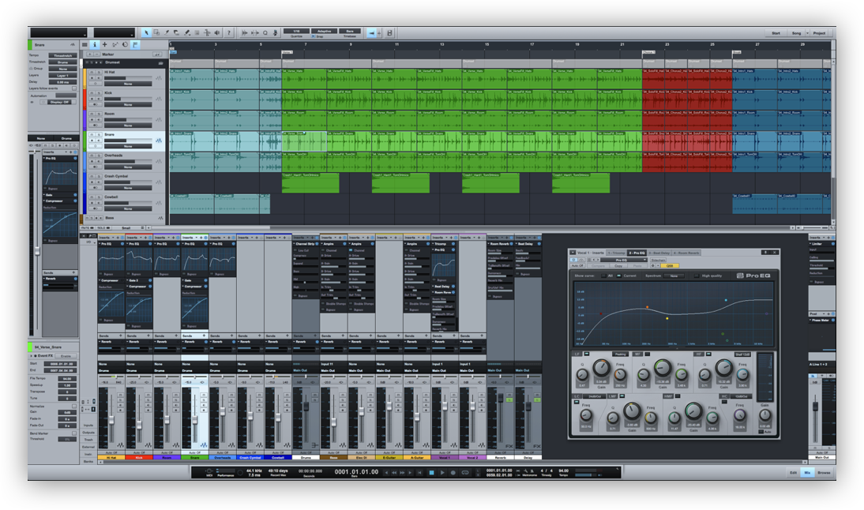The height and width of the screenshot is (510, 864).
Task: Open the Song page
Action: pyautogui.click(x=797, y=33)
